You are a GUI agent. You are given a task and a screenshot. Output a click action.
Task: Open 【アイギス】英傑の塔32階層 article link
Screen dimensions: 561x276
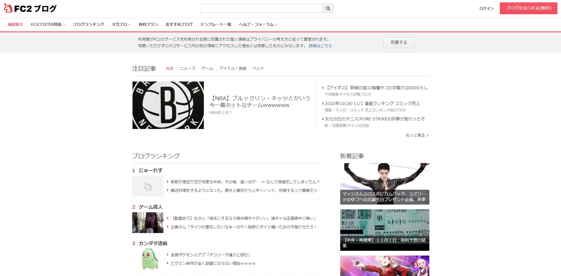[x=376, y=88]
